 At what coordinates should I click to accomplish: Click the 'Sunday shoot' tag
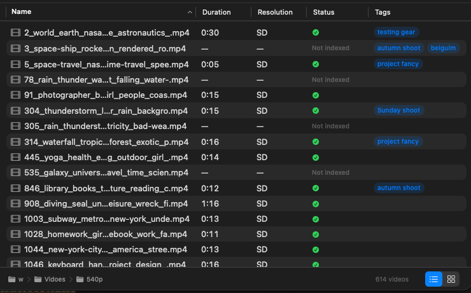click(398, 111)
